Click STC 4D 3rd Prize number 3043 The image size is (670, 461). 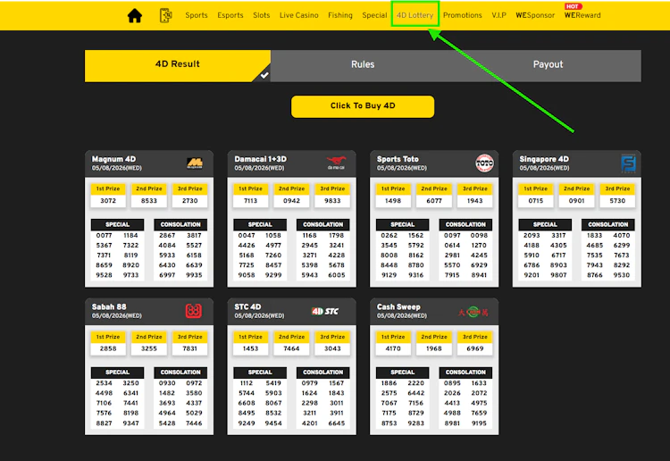[332, 348]
